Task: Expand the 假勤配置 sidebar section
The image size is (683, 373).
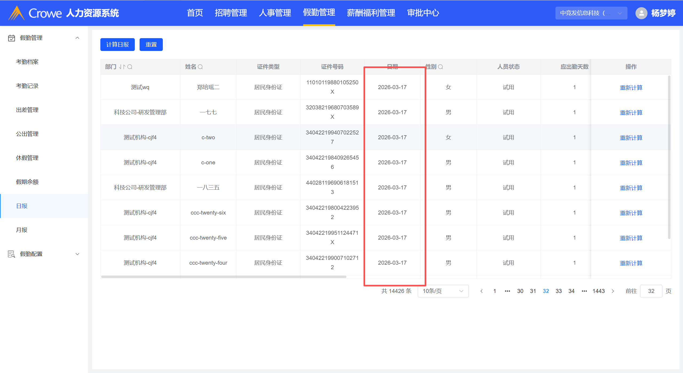Action: [77, 254]
